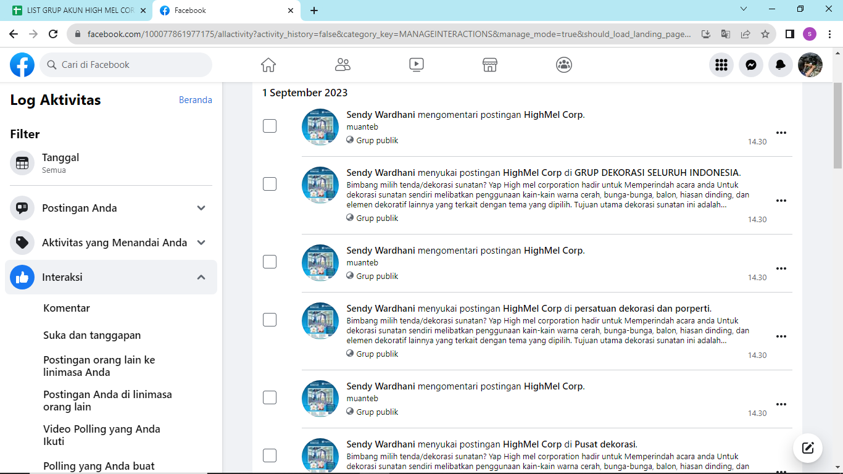
Task: Open Messenger chats icon
Action: click(751, 65)
